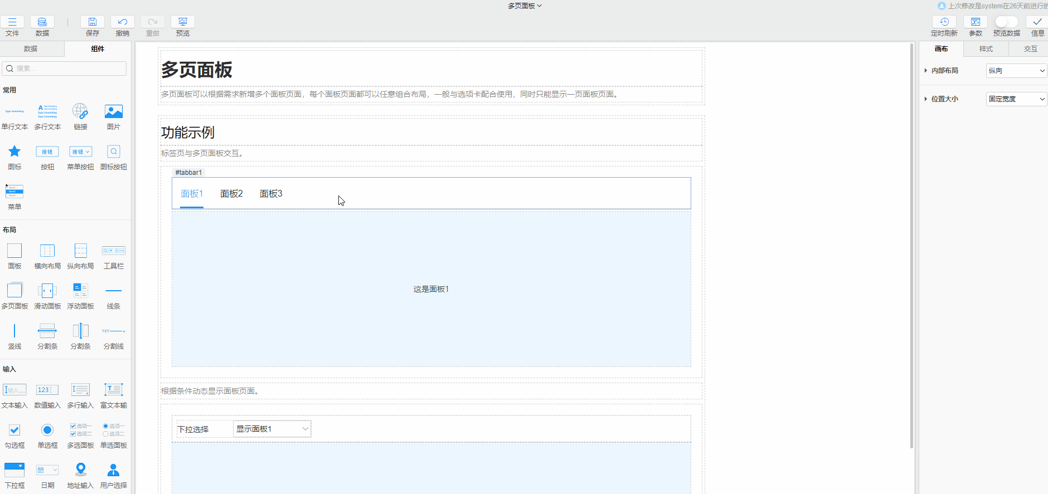
Task: Open the 显示面板1 dropdown selector
Action: [x=271, y=429]
